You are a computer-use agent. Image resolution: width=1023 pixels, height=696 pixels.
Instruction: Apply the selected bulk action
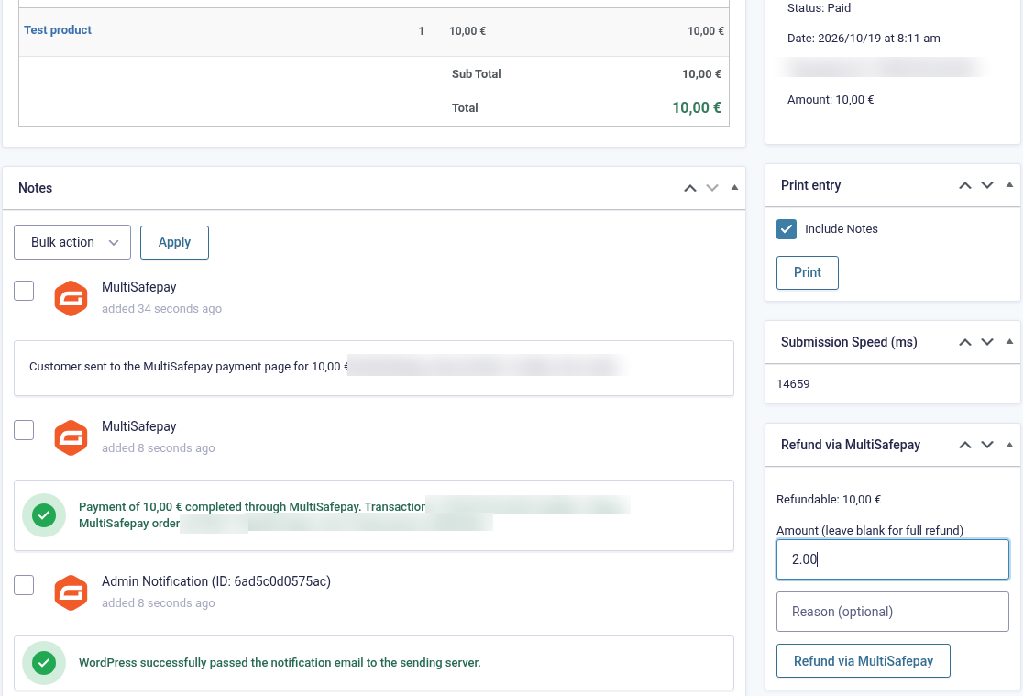174,242
